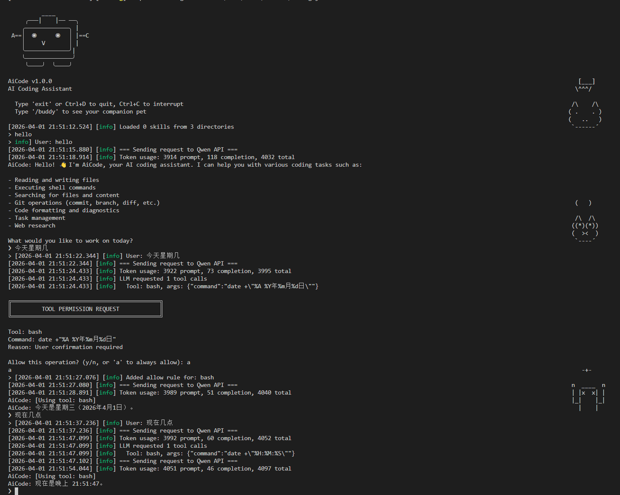
Task: Click the cat companion pet ASCII art
Action: point(585,104)
